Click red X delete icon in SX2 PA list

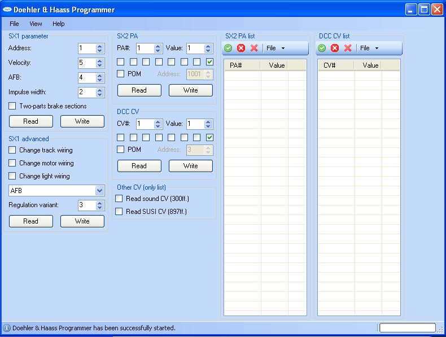coord(254,48)
